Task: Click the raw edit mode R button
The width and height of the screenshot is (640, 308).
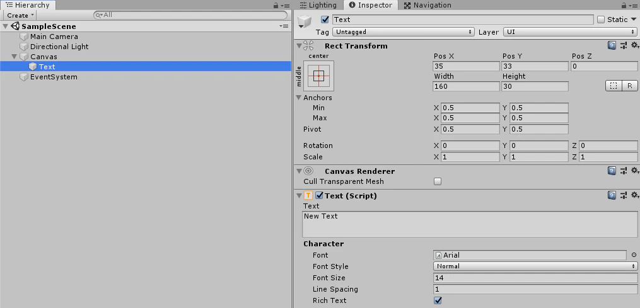Action: pos(630,86)
